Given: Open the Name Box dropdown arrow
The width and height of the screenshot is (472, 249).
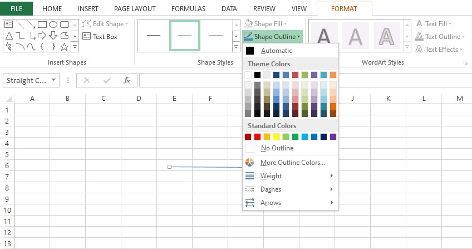Looking at the screenshot, I should coord(53,80).
